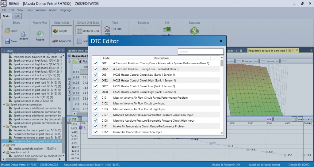Click the colored grid icon next to Pick
This screenshot has height=167, width=314.
[75, 61]
